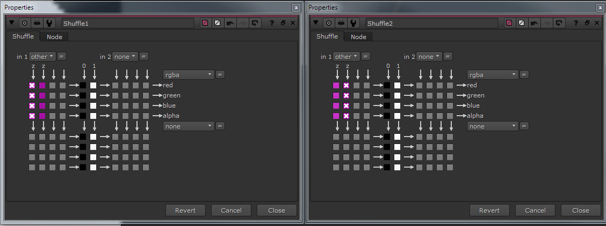Open help question mark for Shuffle1

(x=272, y=23)
